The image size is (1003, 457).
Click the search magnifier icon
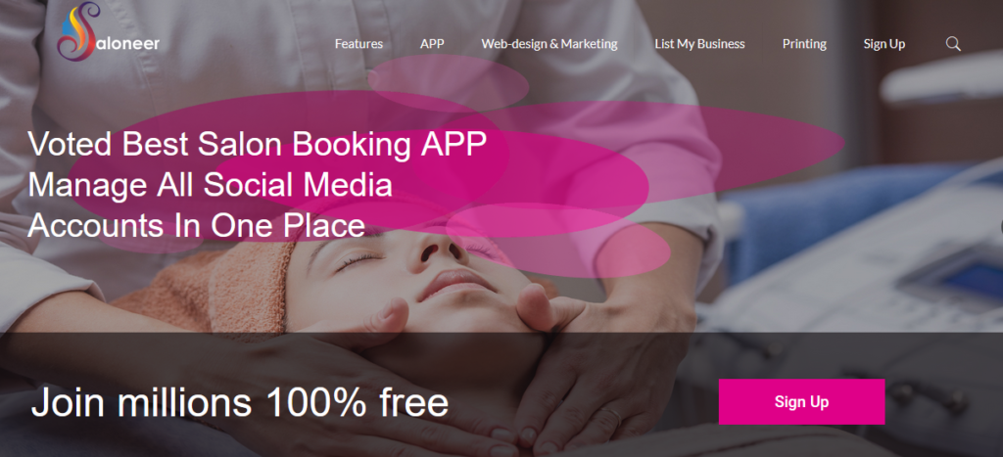point(953,43)
